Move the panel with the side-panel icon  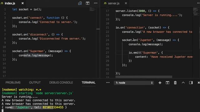(x=191, y=83)
